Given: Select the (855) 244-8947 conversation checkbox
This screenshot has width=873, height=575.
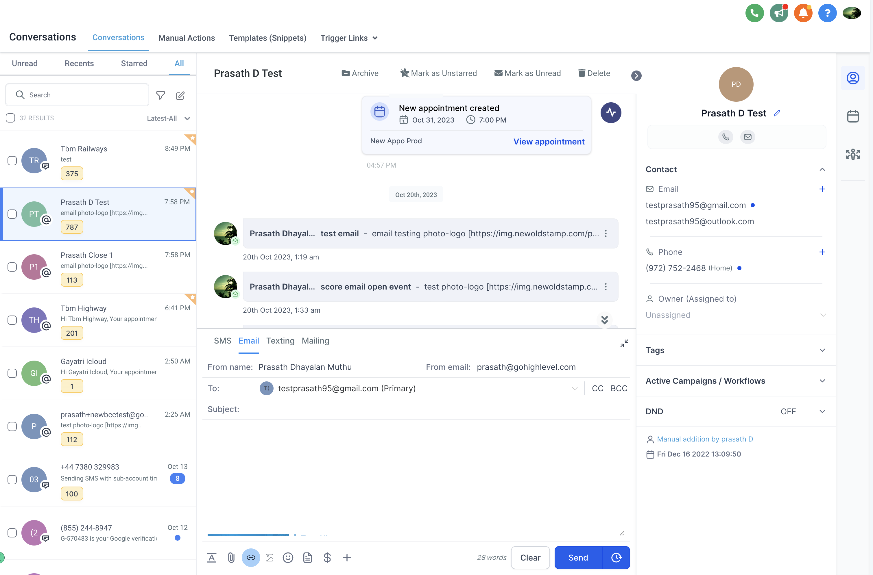Looking at the screenshot, I should (12, 533).
